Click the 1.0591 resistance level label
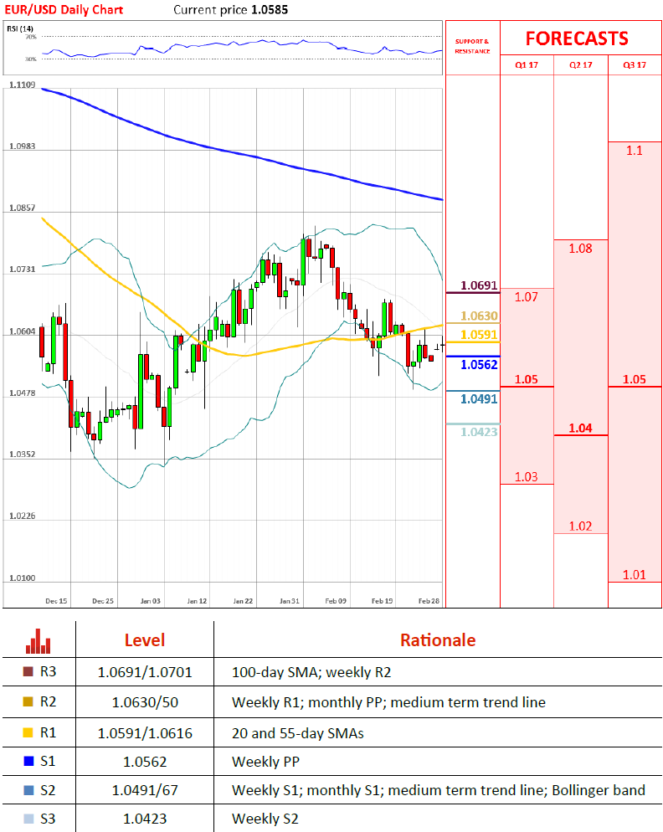This screenshot has height=832, width=663. pos(479,335)
